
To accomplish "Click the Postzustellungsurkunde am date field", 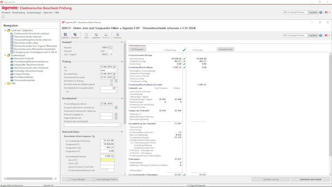I will pos(106,104).
